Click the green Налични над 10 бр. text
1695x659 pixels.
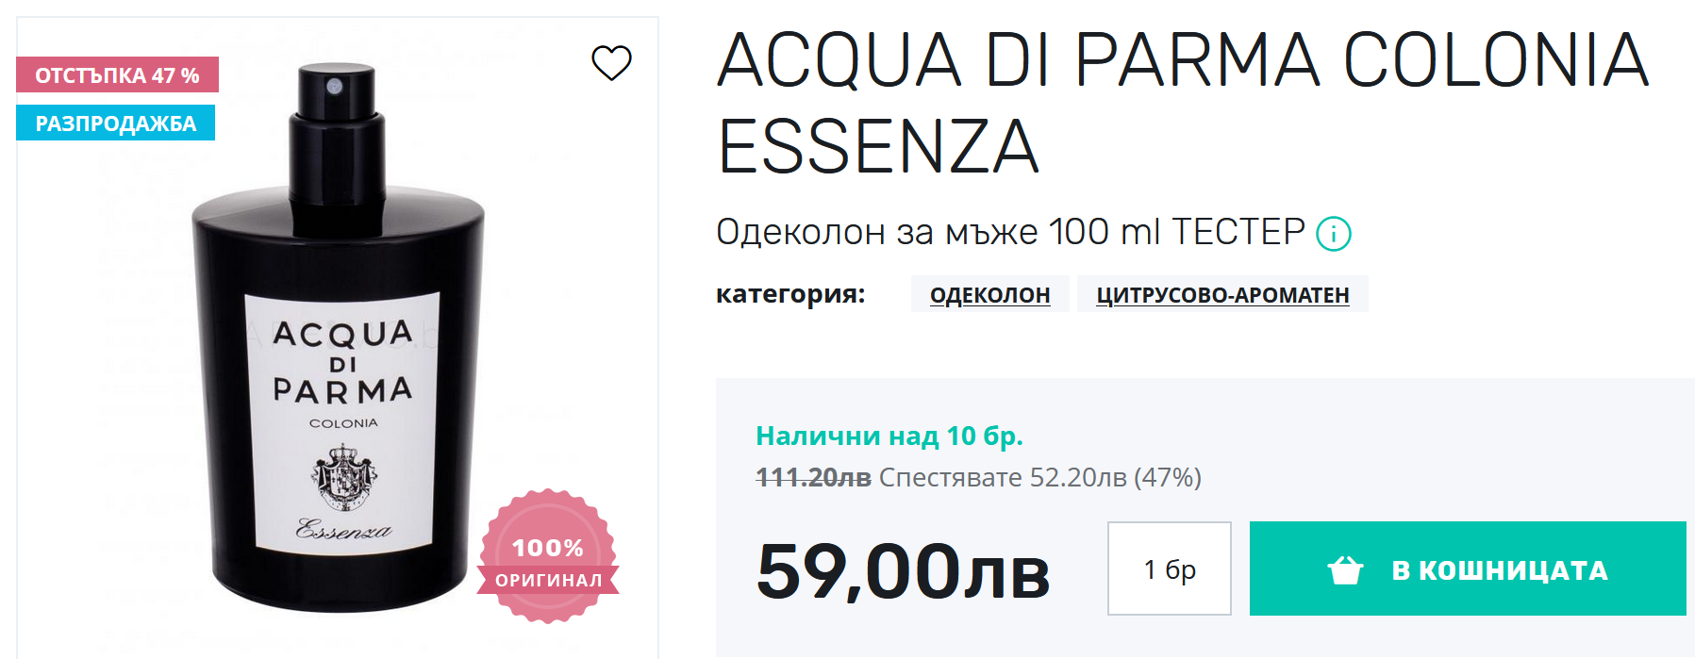[889, 436]
